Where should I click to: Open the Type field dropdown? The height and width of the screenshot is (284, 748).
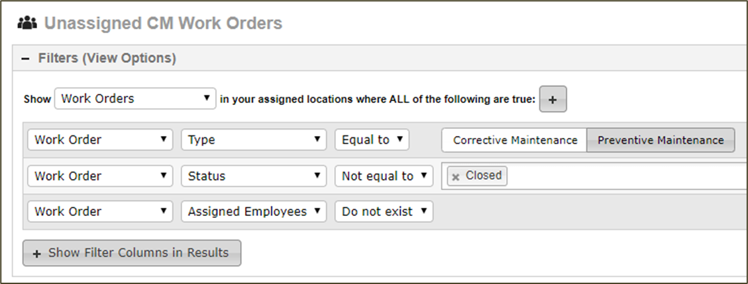pyautogui.click(x=254, y=140)
